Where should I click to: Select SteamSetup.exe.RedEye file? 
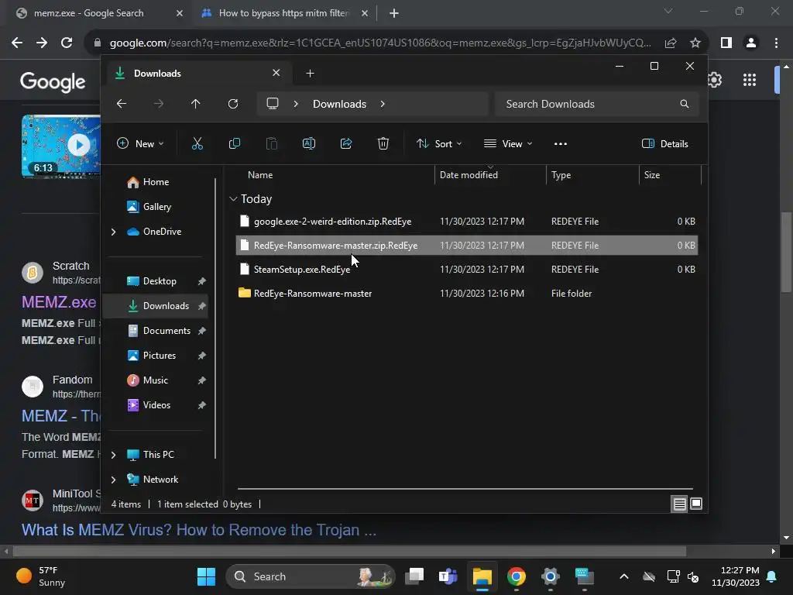click(467, 270)
